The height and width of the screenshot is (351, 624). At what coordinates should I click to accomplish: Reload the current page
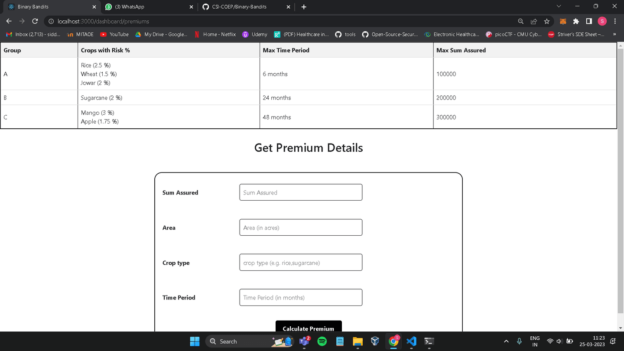point(35,21)
